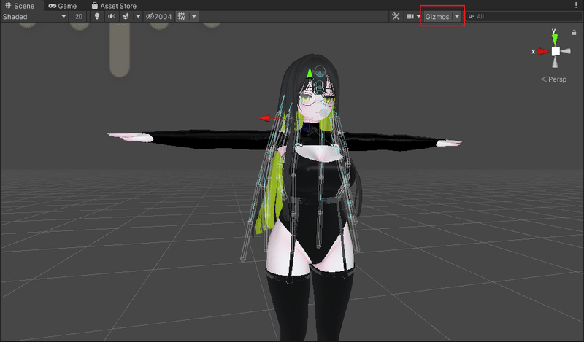
Task: Open the grid settings dropdown arrow
Action: (194, 16)
